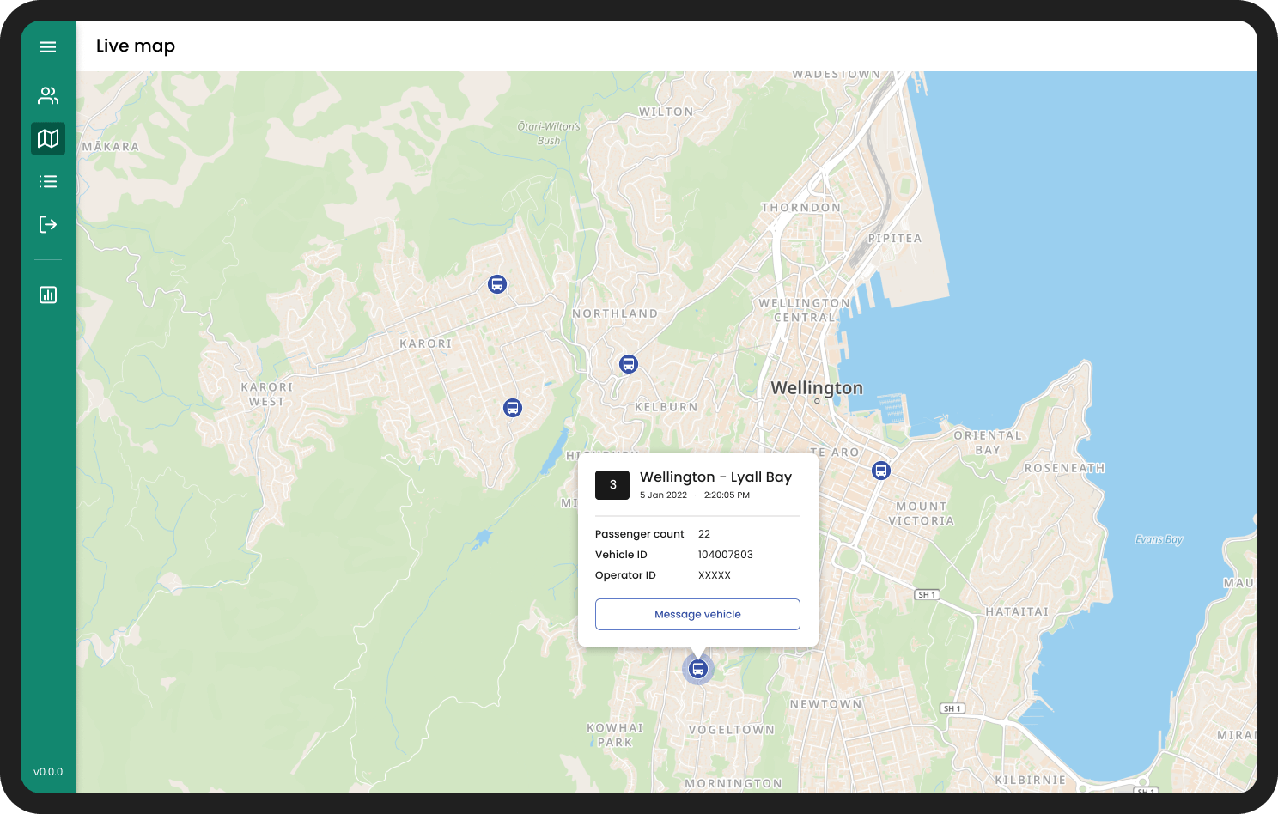Click the Wellington label on the map
The height and width of the screenshot is (814, 1278).
[x=816, y=388]
